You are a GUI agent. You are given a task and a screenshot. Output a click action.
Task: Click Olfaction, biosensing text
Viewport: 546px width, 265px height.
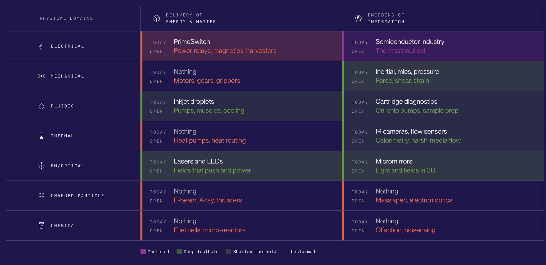[x=405, y=230]
